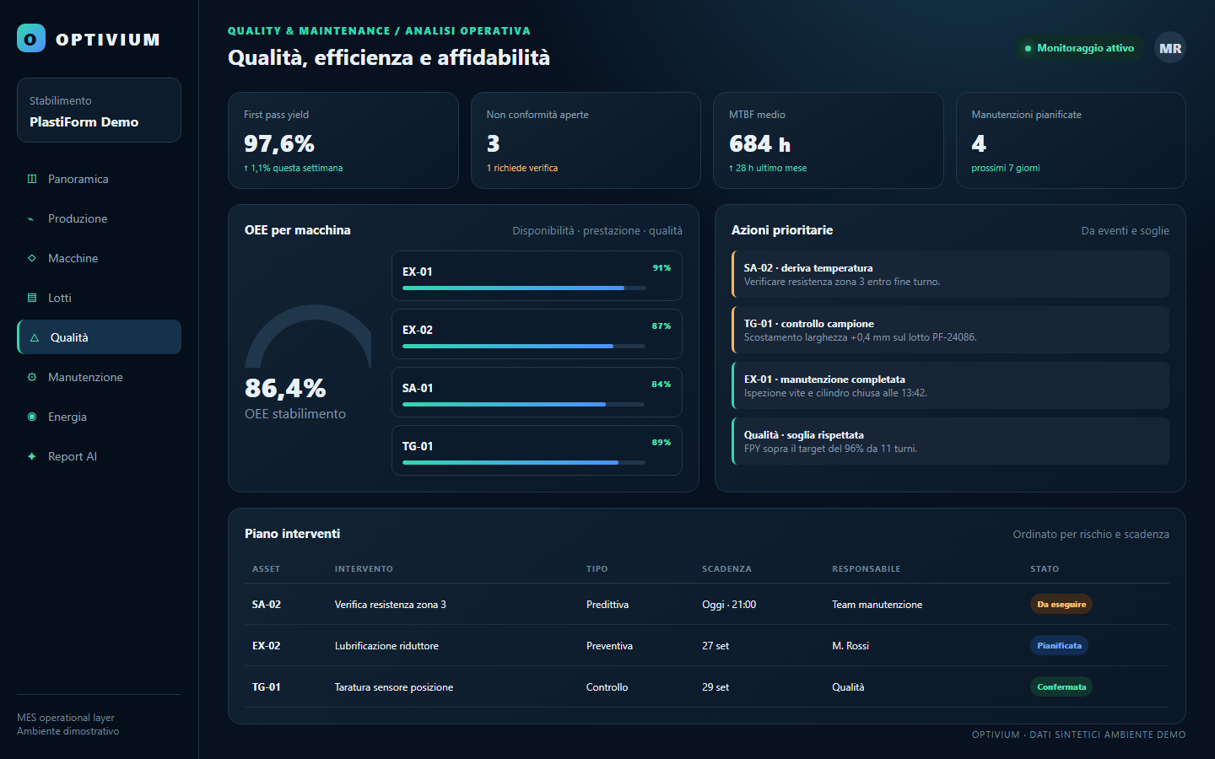
Task: Click the EX-02 asset cell in the table
Action: [267, 646]
